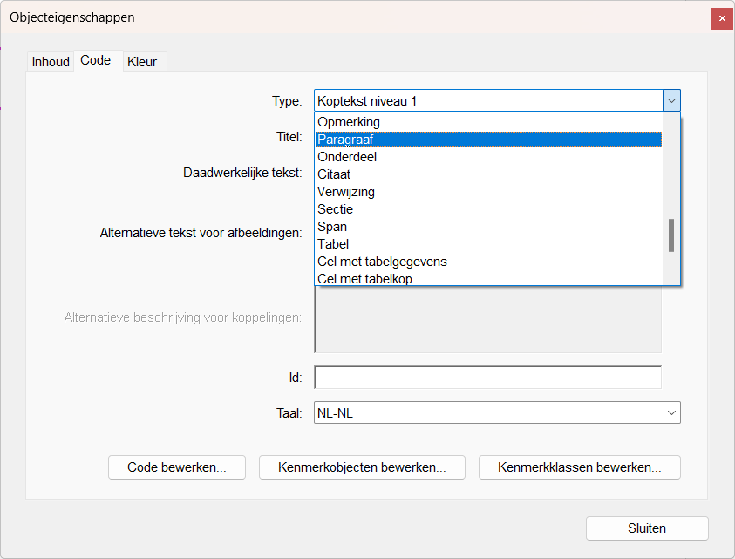This screenshot has width=735, height=559.
Task: Select Paragraaf in the dropdown list
Action: pos(488,140)
